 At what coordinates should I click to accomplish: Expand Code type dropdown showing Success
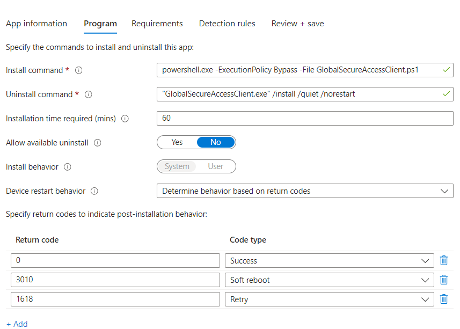coord(329,261)
